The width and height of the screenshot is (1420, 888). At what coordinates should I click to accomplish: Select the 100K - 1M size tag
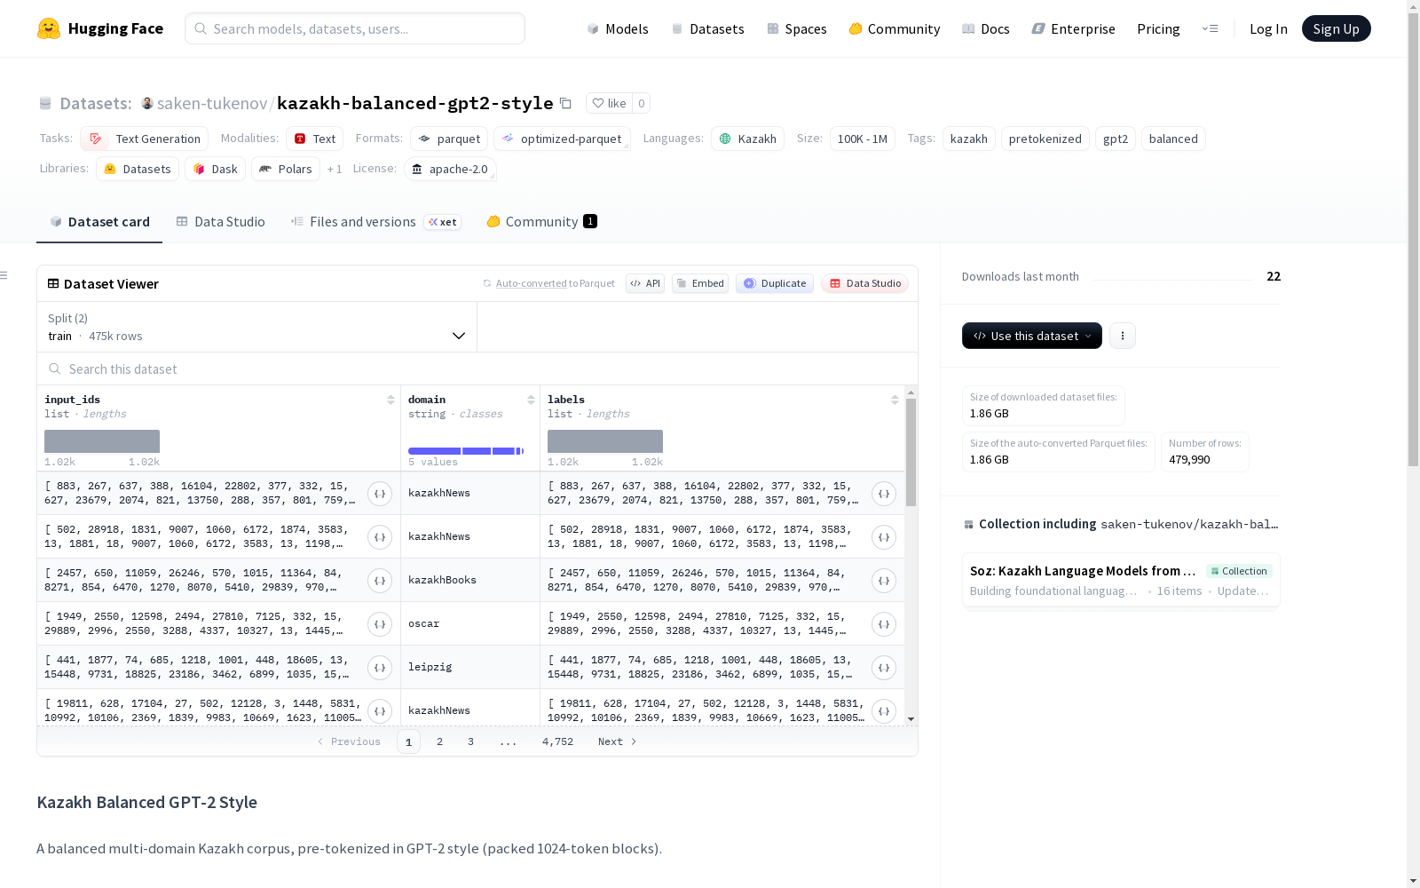point(862,139)
